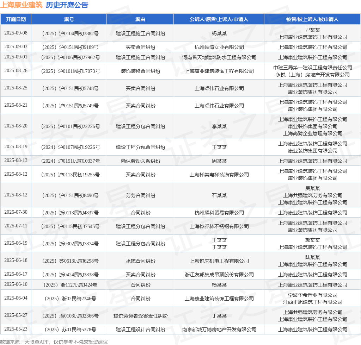
Task: Click plaintiff 上海梯美电梯装潢有限公司
Action: [219, 175]
